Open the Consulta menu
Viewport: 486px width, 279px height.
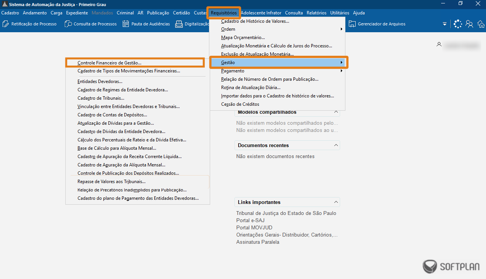coord(294,13)
